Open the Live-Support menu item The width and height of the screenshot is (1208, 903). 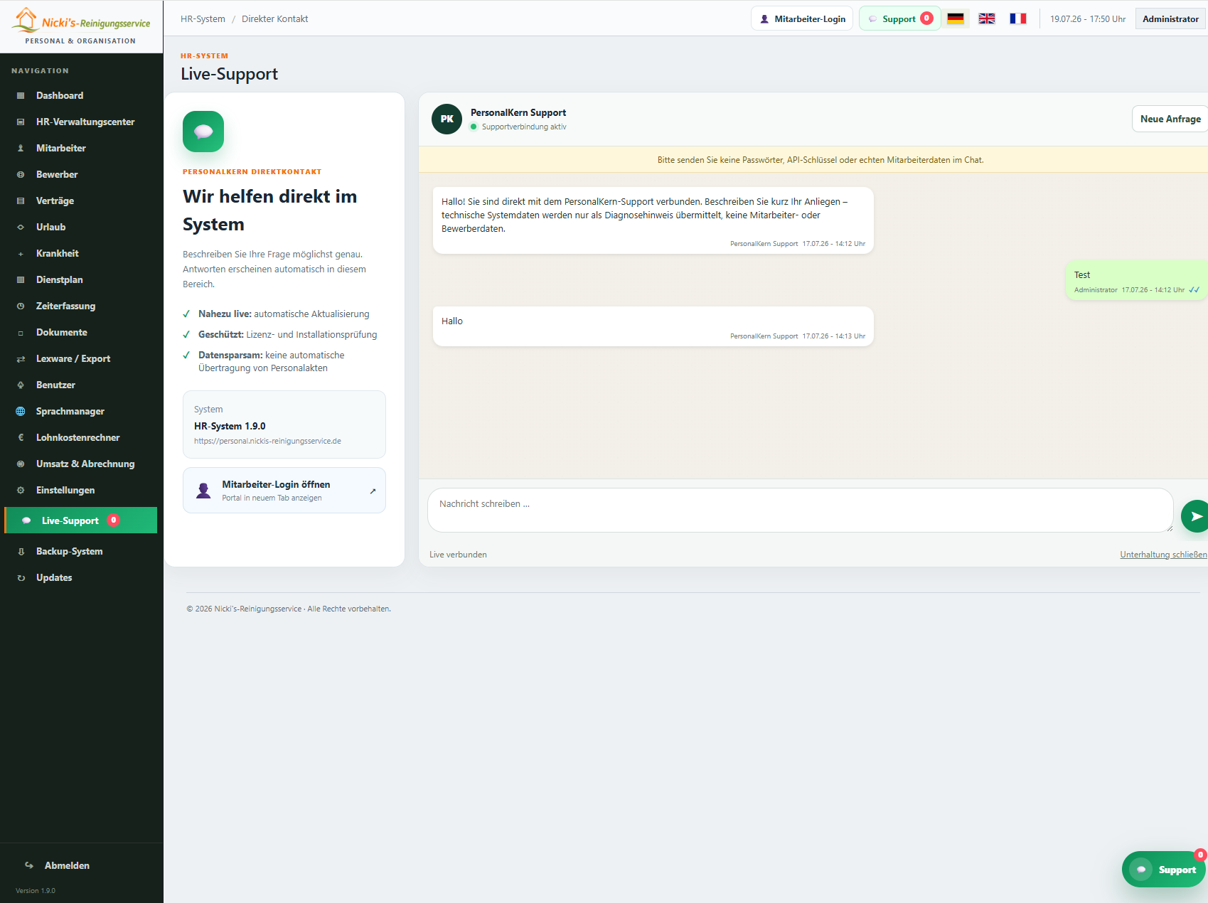click(x=80, y=520)
